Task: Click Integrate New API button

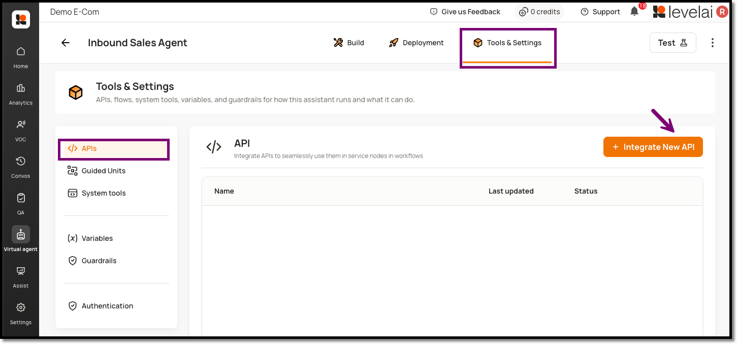Action: pos(653,147)
